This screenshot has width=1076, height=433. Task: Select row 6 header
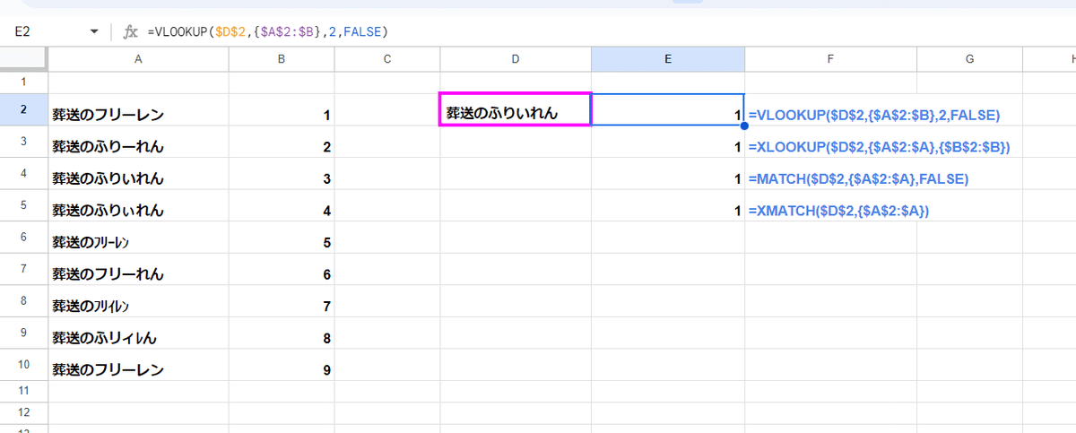click(24, 238)
